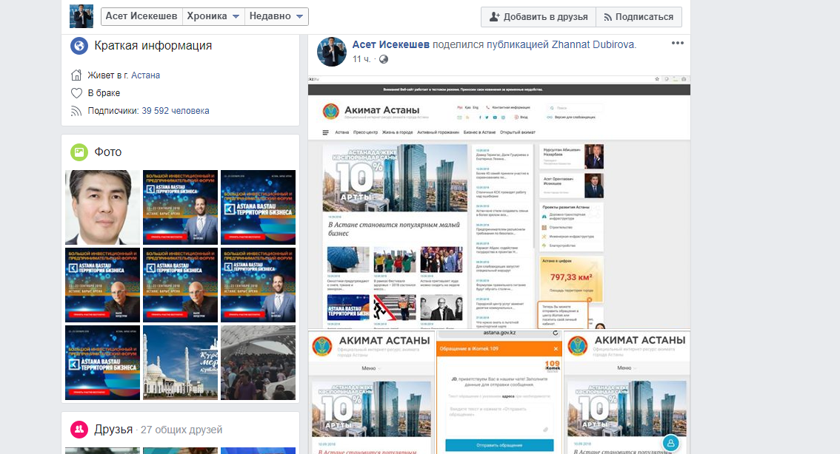Click the profile avatar in the post header

click(332, 52)
